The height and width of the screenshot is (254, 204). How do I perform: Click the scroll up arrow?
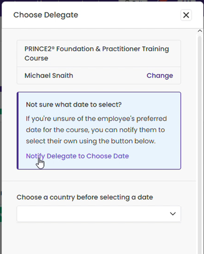tap(200, 31)
